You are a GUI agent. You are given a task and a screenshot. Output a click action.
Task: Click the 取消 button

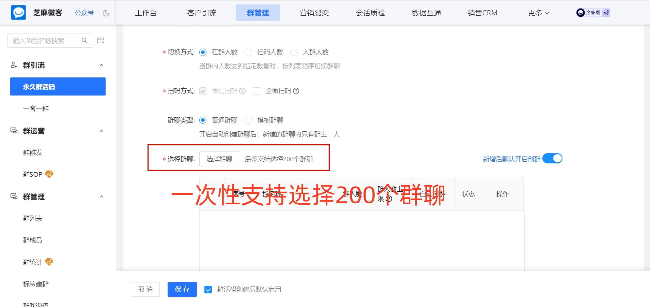145,289
